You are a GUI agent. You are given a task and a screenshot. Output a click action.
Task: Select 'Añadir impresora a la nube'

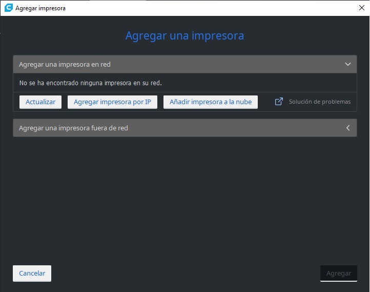coord(211,102)
